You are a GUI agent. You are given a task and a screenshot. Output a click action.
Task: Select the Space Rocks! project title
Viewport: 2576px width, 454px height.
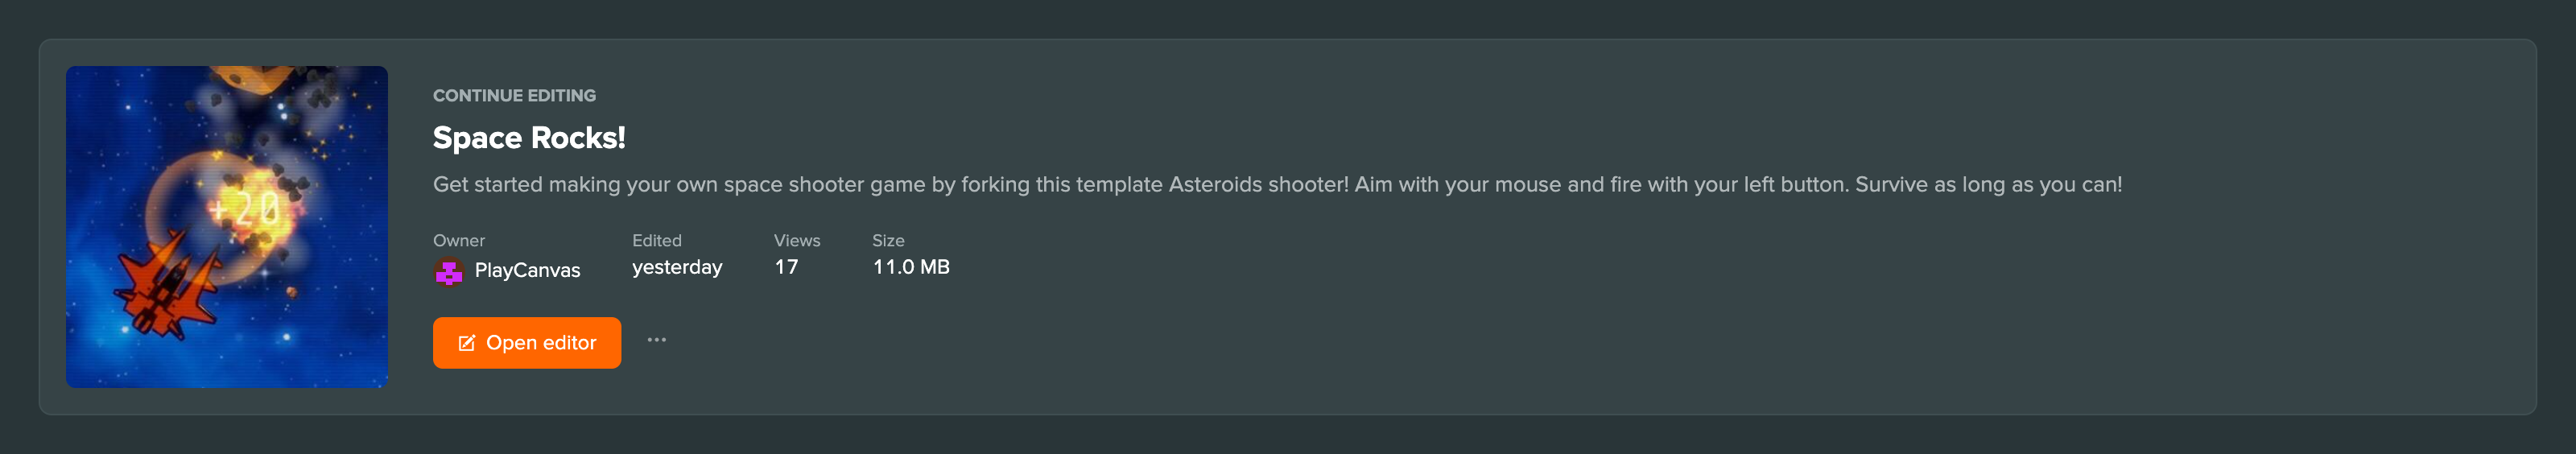(529, 137)
